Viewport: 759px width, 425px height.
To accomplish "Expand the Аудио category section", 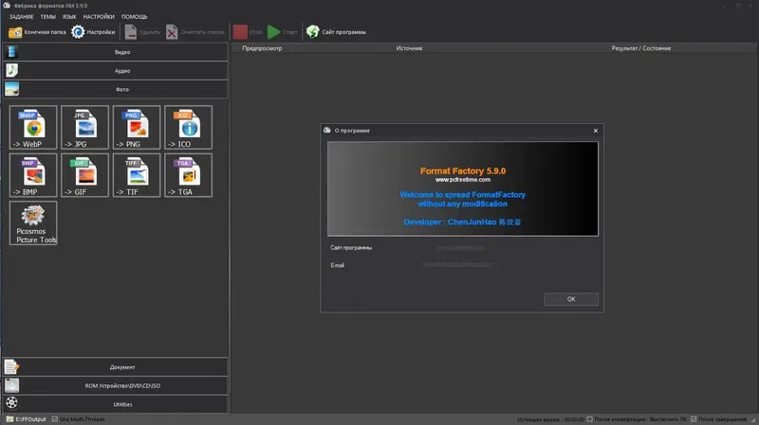I will click(x=115, y=70).
